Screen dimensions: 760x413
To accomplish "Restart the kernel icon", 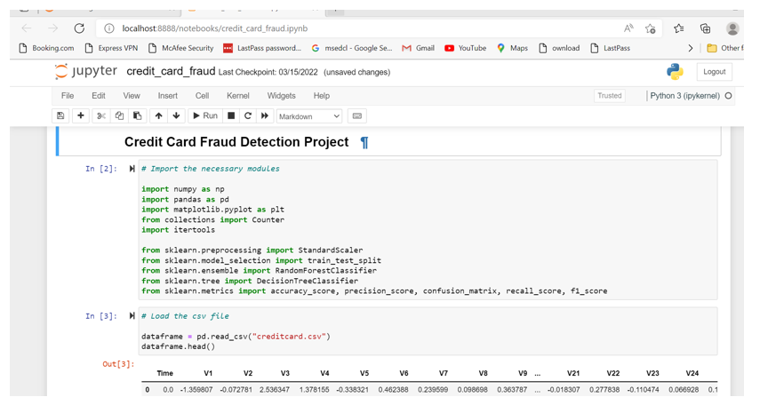I will [x=248, y=115].
